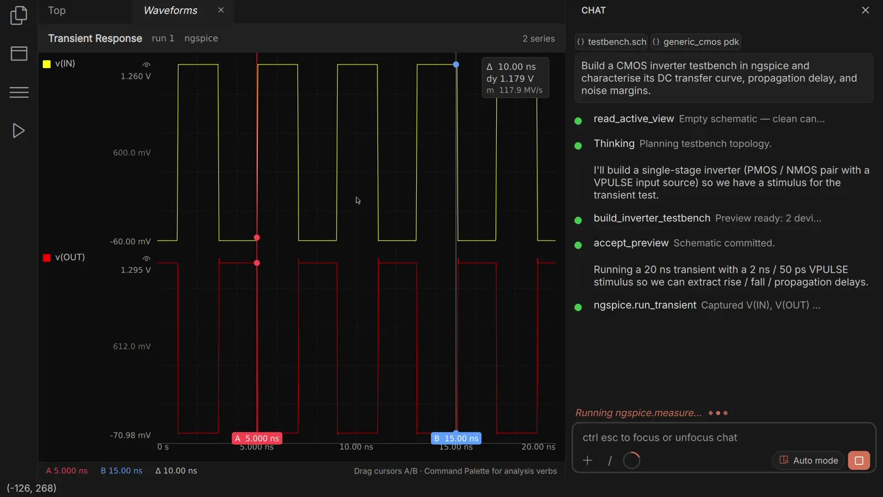
Task: Expand the read_active_view tool step
Action: pyautogui.click(x=709, y=119)
